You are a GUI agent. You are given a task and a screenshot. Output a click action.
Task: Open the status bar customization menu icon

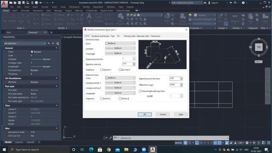tap(269, 143)
